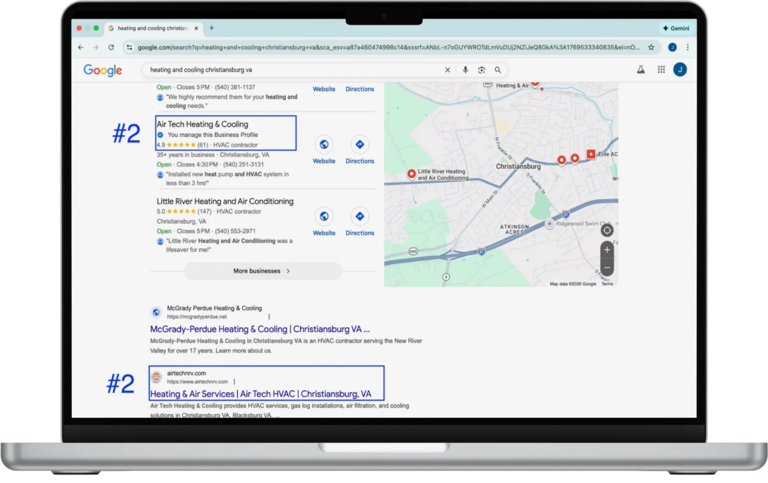The width and height of the screenshot is (768, 483).
Task: Search by image with the lens icon
Action: (481, 70)
